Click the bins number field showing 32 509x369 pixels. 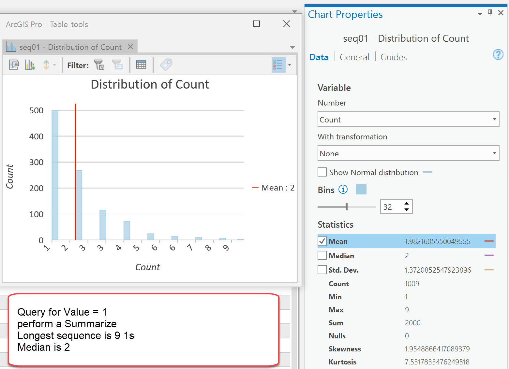click(x=392, y=207)
